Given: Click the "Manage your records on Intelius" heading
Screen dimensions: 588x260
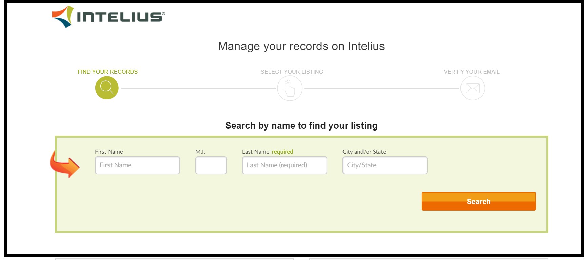Looking at the screenshot, I should click(x=301, y=46).
